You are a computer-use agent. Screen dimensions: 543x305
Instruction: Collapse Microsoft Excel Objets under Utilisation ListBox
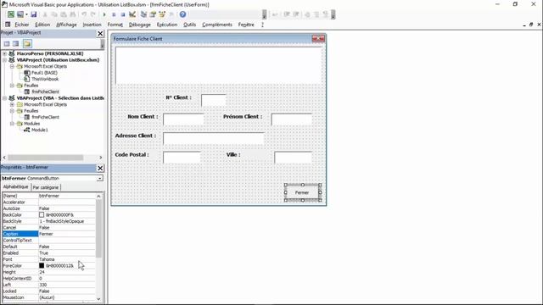click(12, 66)
